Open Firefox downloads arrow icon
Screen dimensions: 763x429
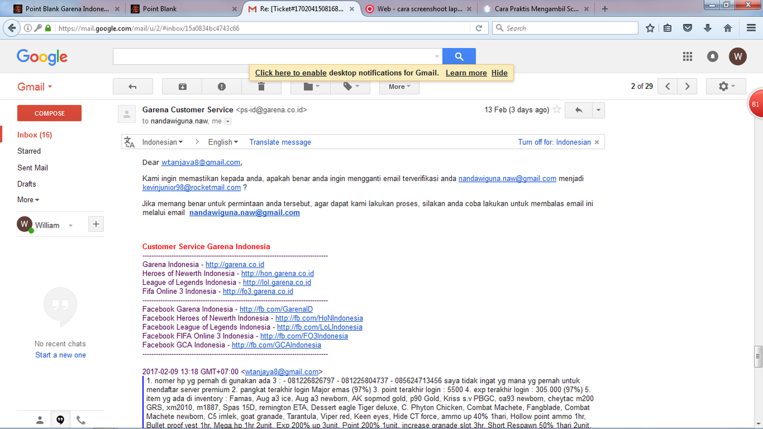tap(708, 28)
